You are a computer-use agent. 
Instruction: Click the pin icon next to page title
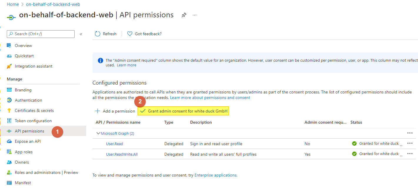pyautogui.click(x=184, y=15)
